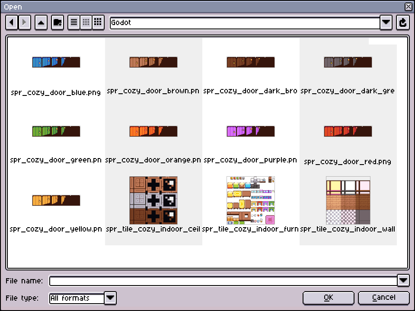Select the brown door sprite thumbnail

153,62
